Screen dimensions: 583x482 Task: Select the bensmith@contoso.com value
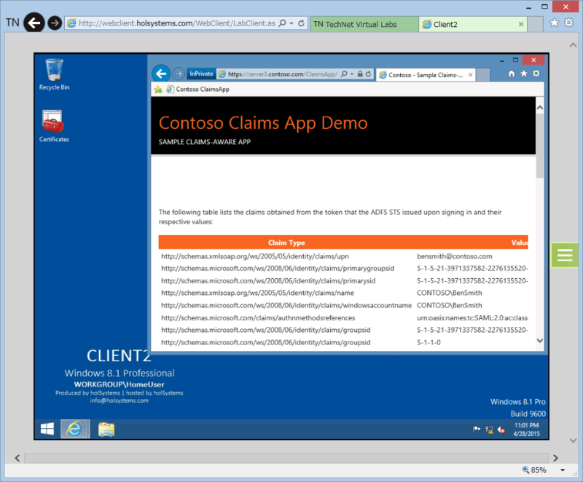click(454, 256)
